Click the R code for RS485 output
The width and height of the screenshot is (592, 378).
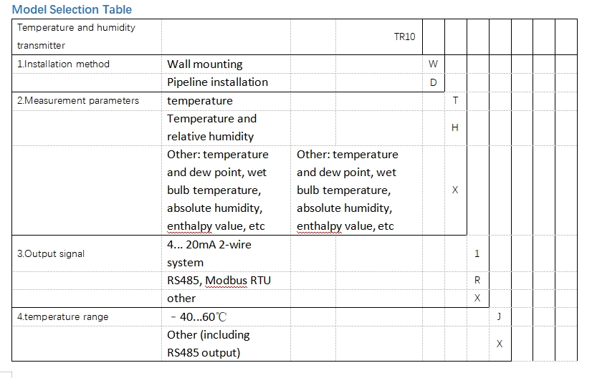click(477, 280)
